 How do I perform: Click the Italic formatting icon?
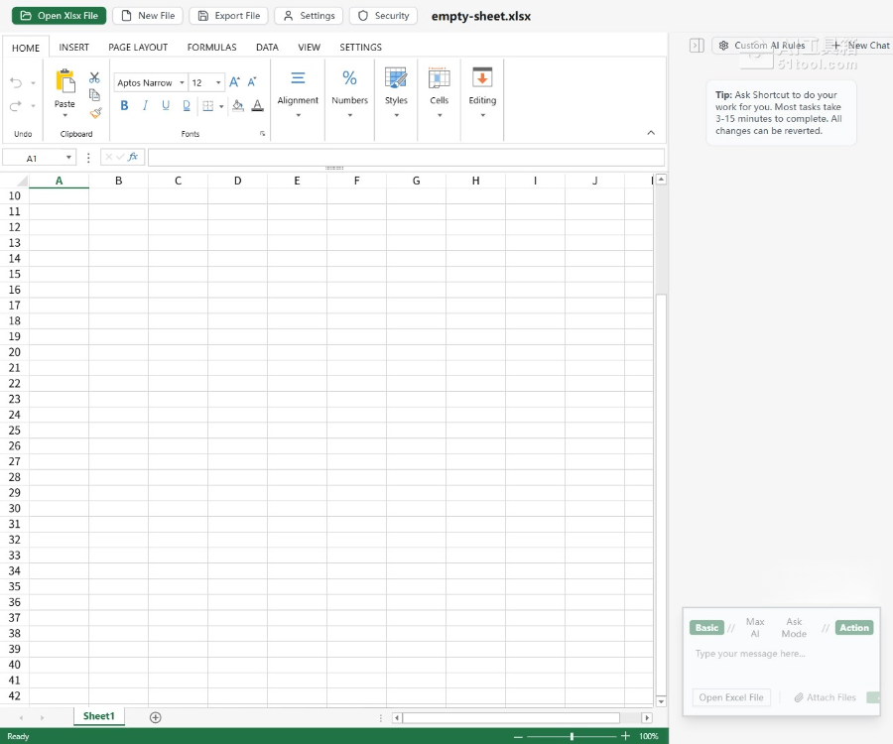pos(145,106)
